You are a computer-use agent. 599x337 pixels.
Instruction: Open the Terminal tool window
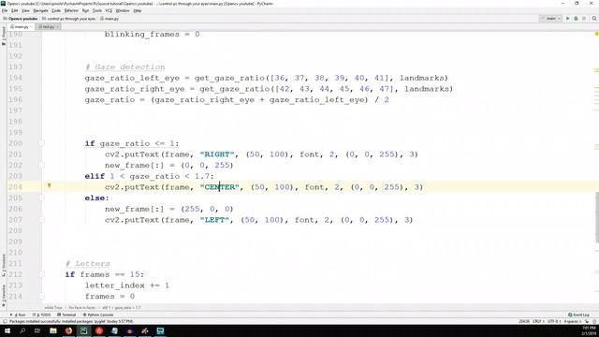66,315
